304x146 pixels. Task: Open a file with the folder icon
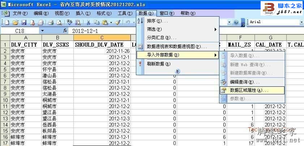click(16, 22)
